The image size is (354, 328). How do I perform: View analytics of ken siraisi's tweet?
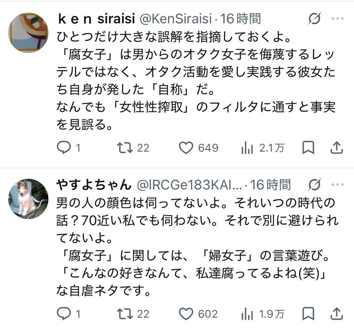coord(247,148)
